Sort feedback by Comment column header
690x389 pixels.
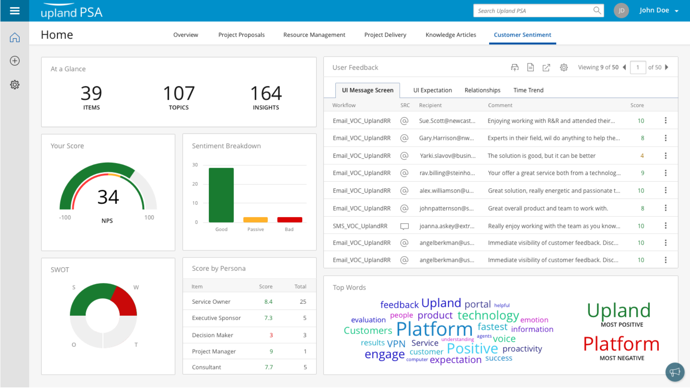coord(500,105)
